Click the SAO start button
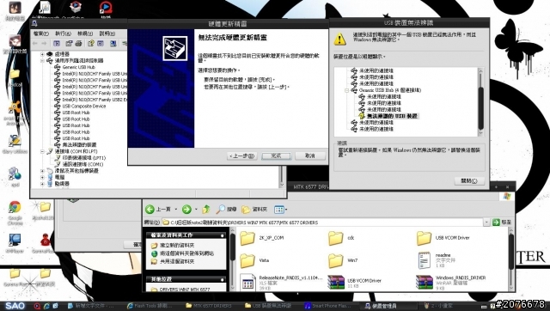 pyautogui.click(x=15, y=306)
